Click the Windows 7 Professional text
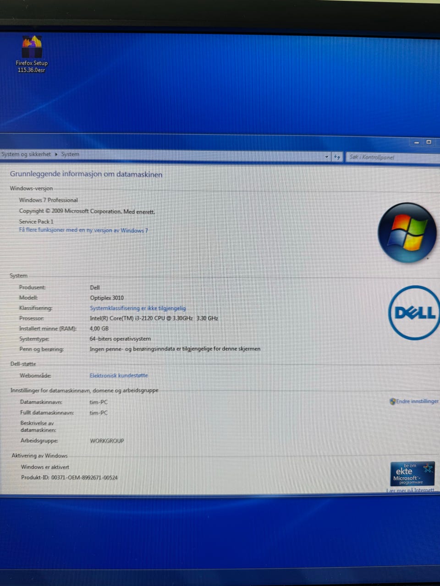Screen dimensions: 440x586 tap(49, 200)
